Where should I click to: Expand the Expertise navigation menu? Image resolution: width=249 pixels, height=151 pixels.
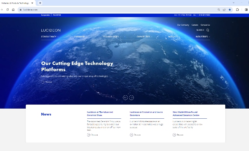click(x=81, y=37)
